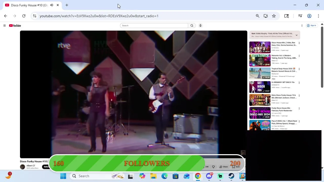Image resolution: width=324 pixels, height=182 pixels.
Task: Open the Chrome side panel icon
Action: click(x=287, y=16)
